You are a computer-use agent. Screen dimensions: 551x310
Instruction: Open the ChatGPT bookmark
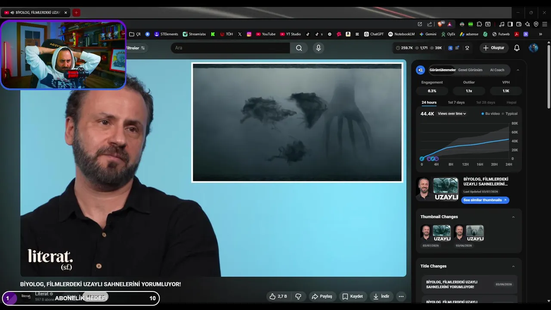pos(374,34)
